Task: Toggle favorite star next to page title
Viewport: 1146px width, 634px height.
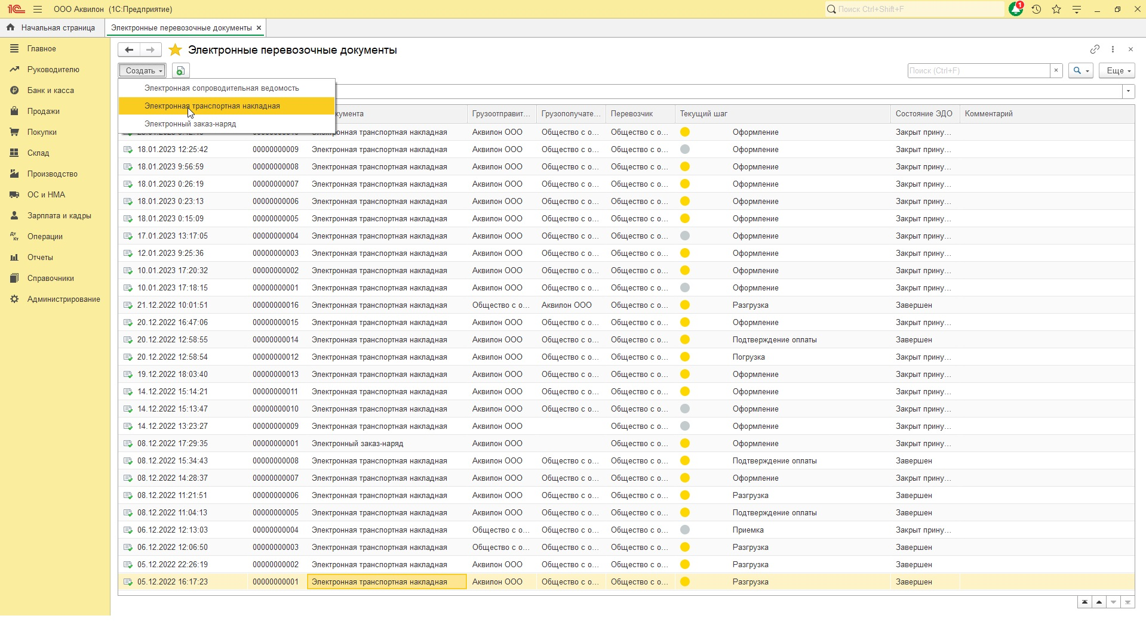Action: tap(175, 50)
